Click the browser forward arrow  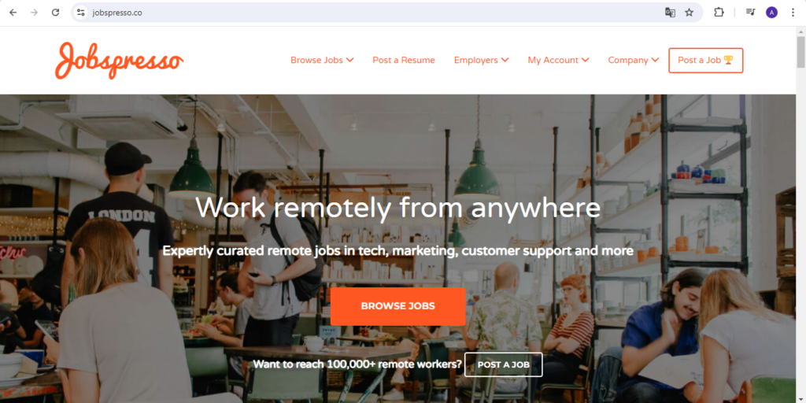[x=34, y=13]
